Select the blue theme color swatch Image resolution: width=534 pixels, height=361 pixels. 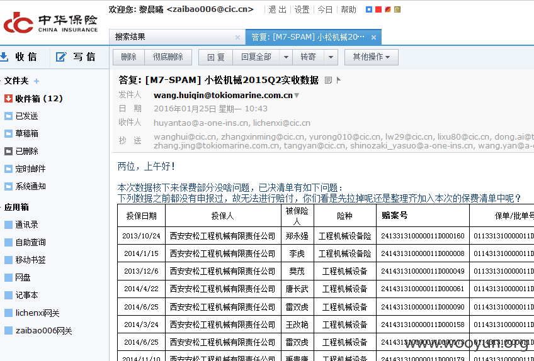tap(369, 9)
